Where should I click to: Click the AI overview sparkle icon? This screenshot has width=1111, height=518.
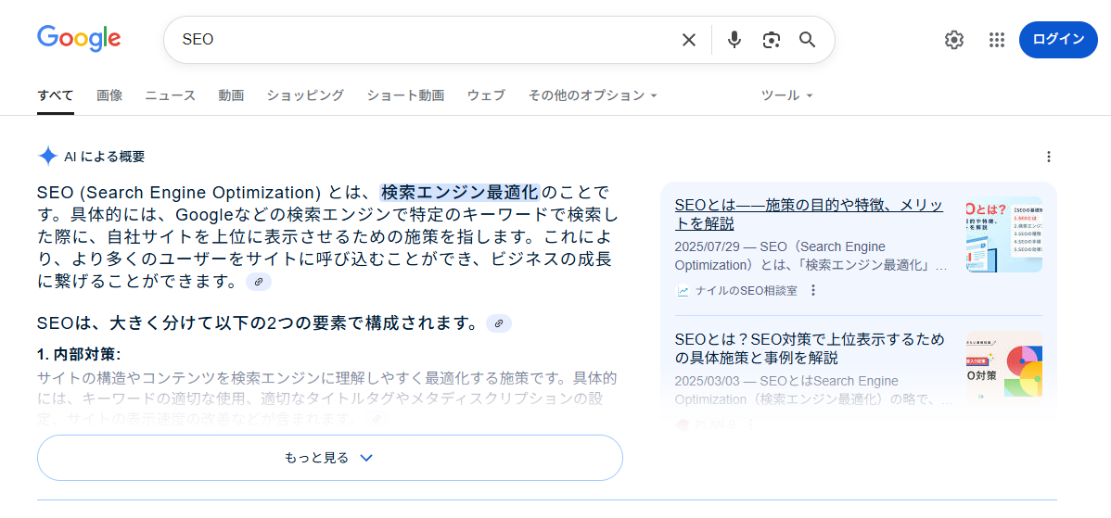[x=47, y=157]
